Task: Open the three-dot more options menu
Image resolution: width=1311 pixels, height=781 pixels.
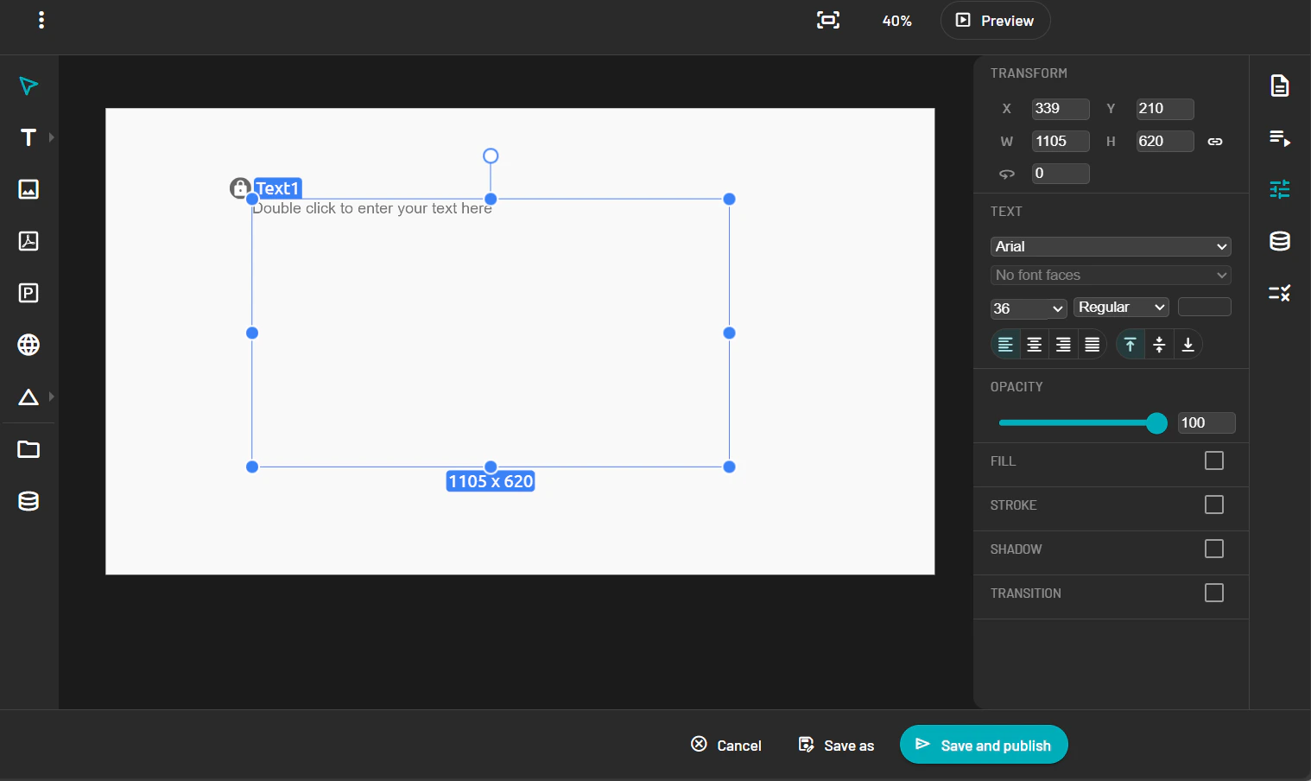Action: pos(41,20)
